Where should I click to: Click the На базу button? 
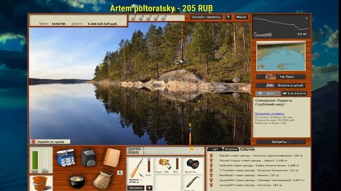[281, 76]
